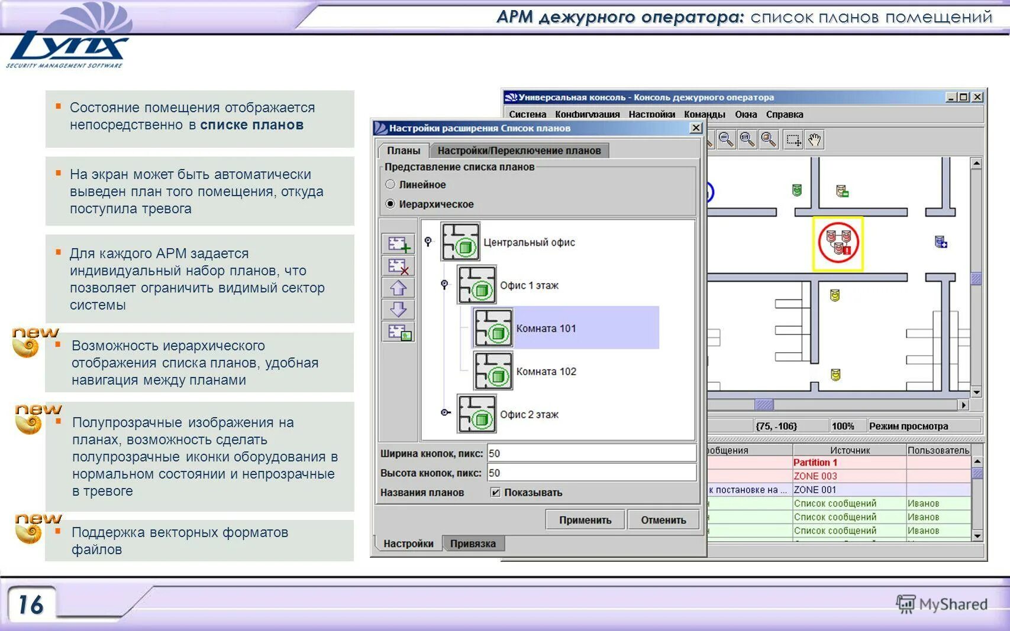Click the floor plan scroll right arrow
The width and height of the screenshot is (1010, 631).
point(964,405)
